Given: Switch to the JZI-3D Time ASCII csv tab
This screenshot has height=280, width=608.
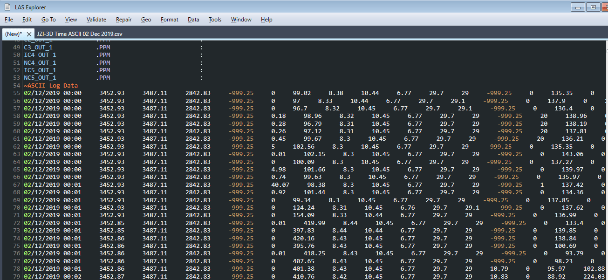Looking at the screenshot, I should coord(79,34).
